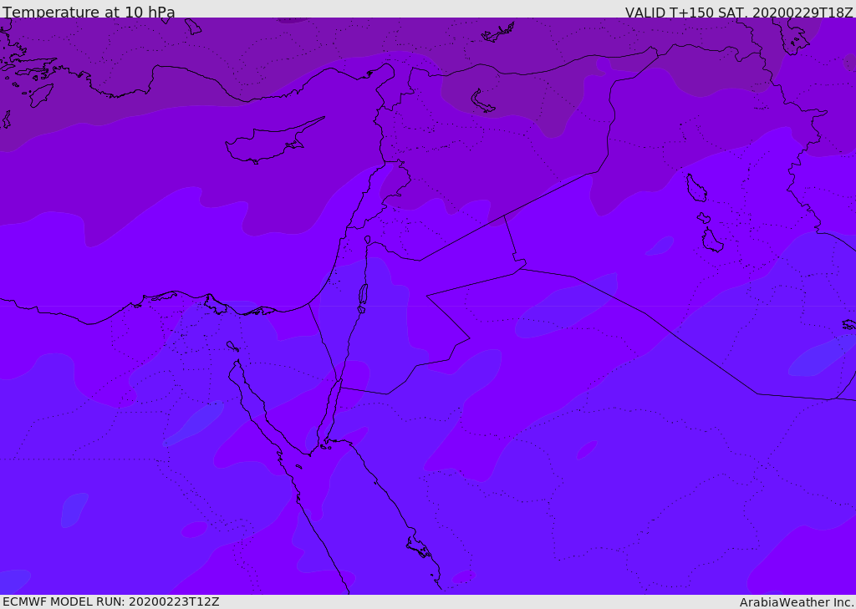The image size is (856, 609).
Task: Click the 'ECMWF MODEL RUN: 20200223T12Z' text
Action: (x=111, y=601)
